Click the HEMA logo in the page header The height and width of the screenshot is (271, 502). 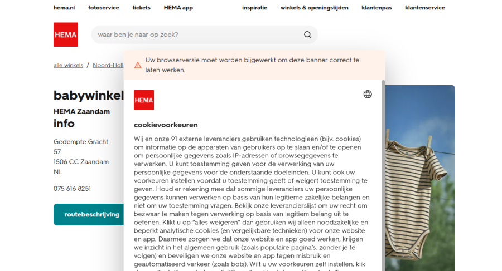tap(66, 35)
